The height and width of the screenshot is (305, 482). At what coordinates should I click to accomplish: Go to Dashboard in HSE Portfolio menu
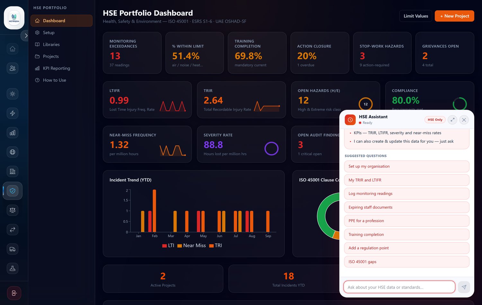[x=61, y=21]
